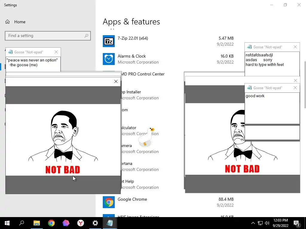Click the search magnifier in Find a setting
The width and height of the screenshot is (306, 229).
click(86, 36)
